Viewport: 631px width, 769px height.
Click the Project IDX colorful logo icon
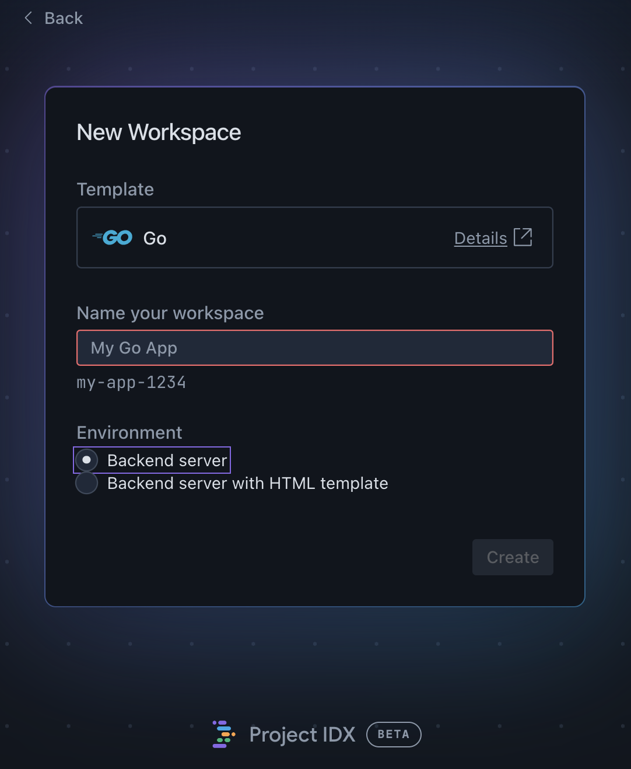click(223, 735)
